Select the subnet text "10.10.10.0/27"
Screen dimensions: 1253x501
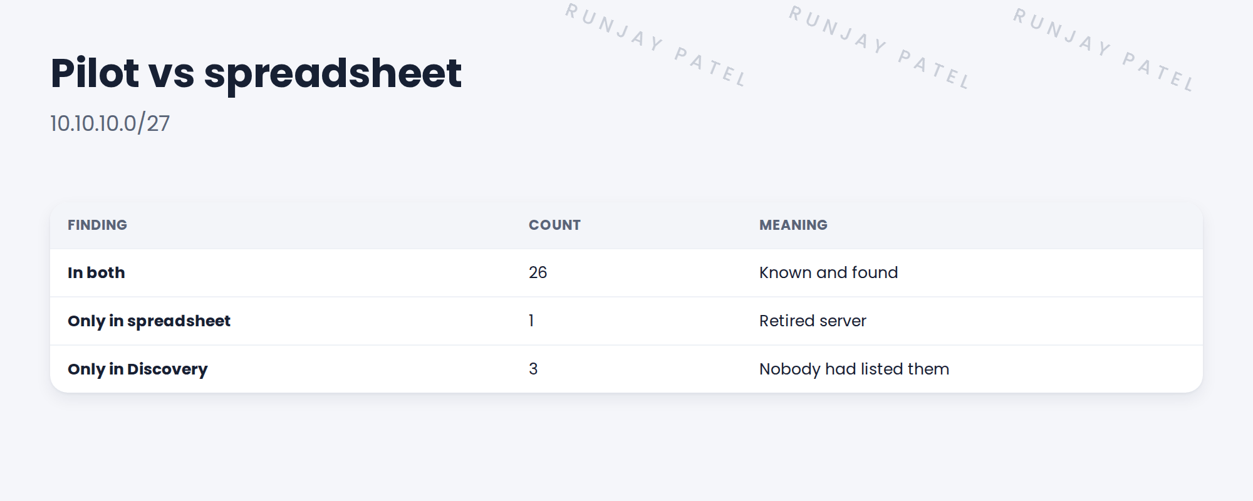(110, 123)
